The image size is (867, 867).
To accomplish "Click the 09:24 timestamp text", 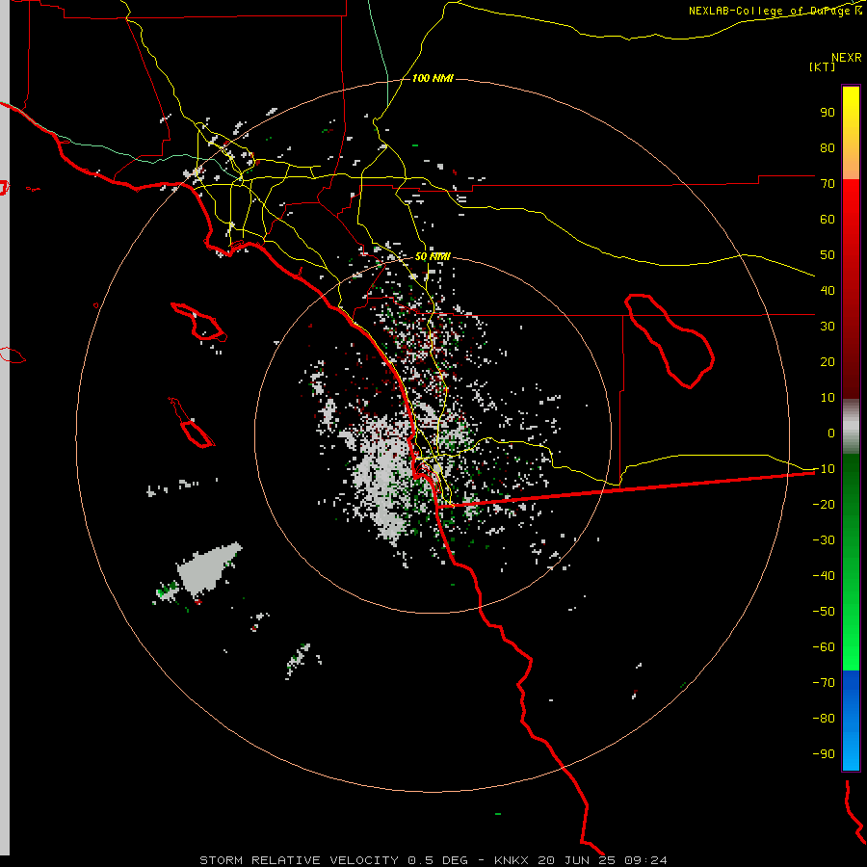I will (645, 860).
